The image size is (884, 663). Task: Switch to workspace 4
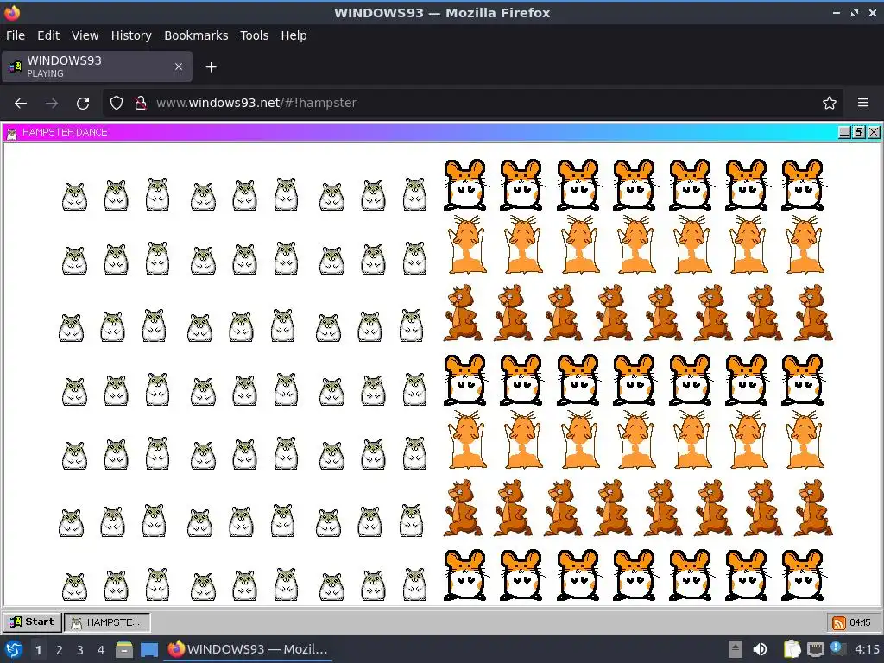click(x=101, y=650)
